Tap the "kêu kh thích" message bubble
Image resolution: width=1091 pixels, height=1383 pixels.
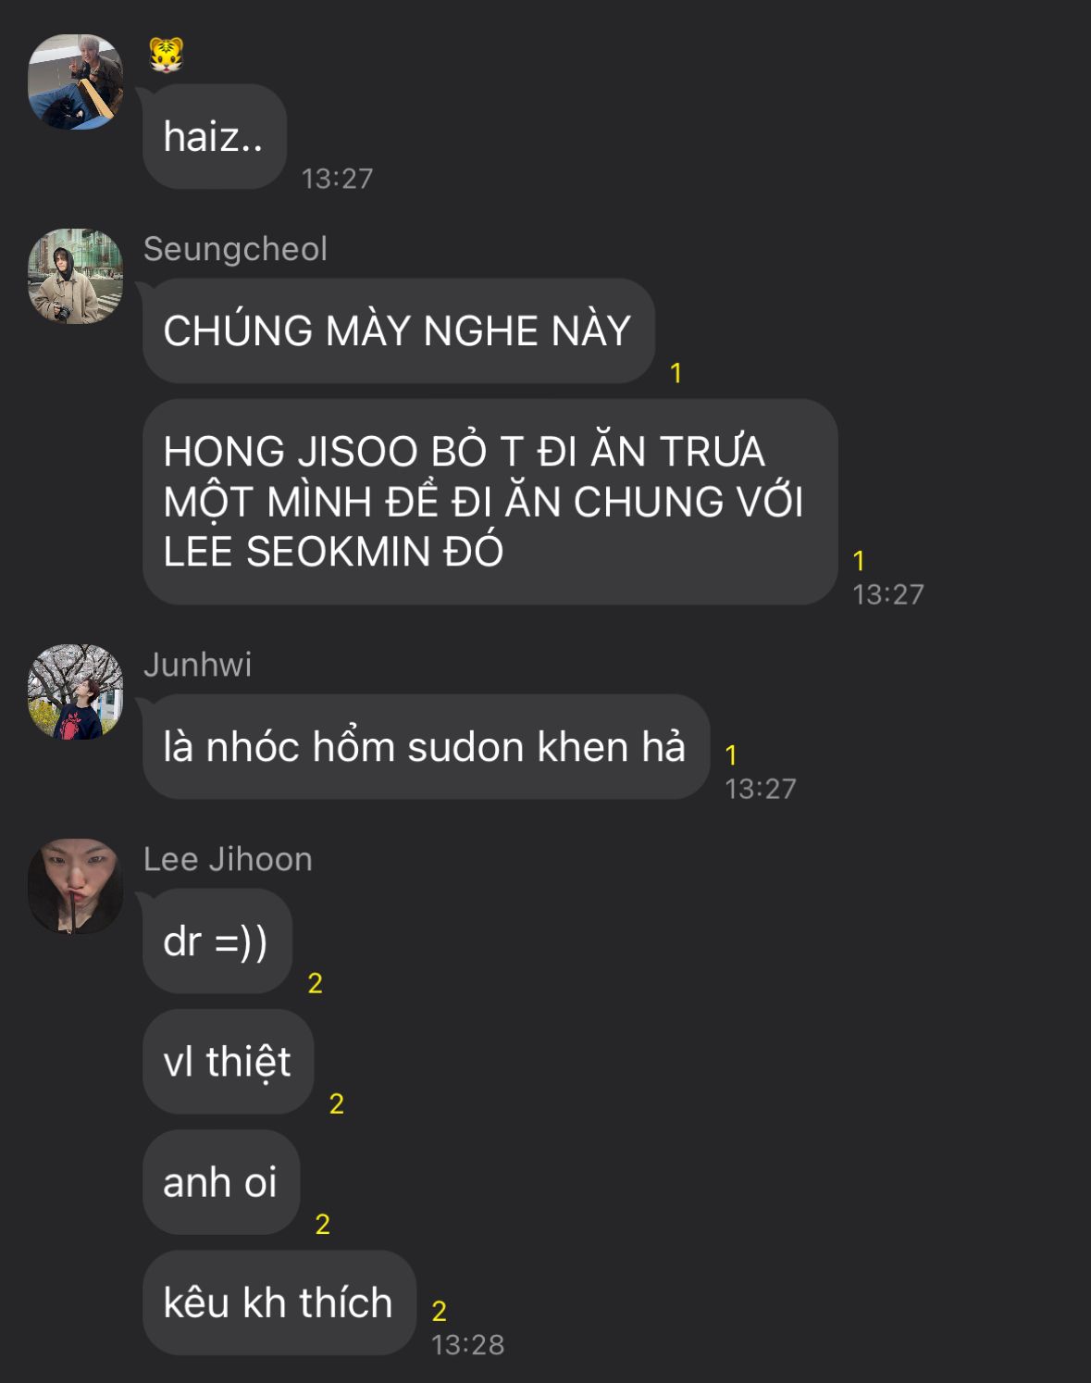point(279,1302)
